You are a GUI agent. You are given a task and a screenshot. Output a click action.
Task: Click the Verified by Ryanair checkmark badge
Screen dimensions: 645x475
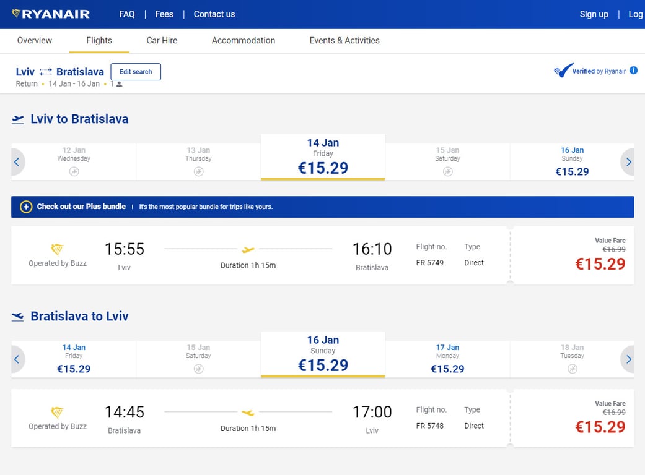(x=563, y=71)
